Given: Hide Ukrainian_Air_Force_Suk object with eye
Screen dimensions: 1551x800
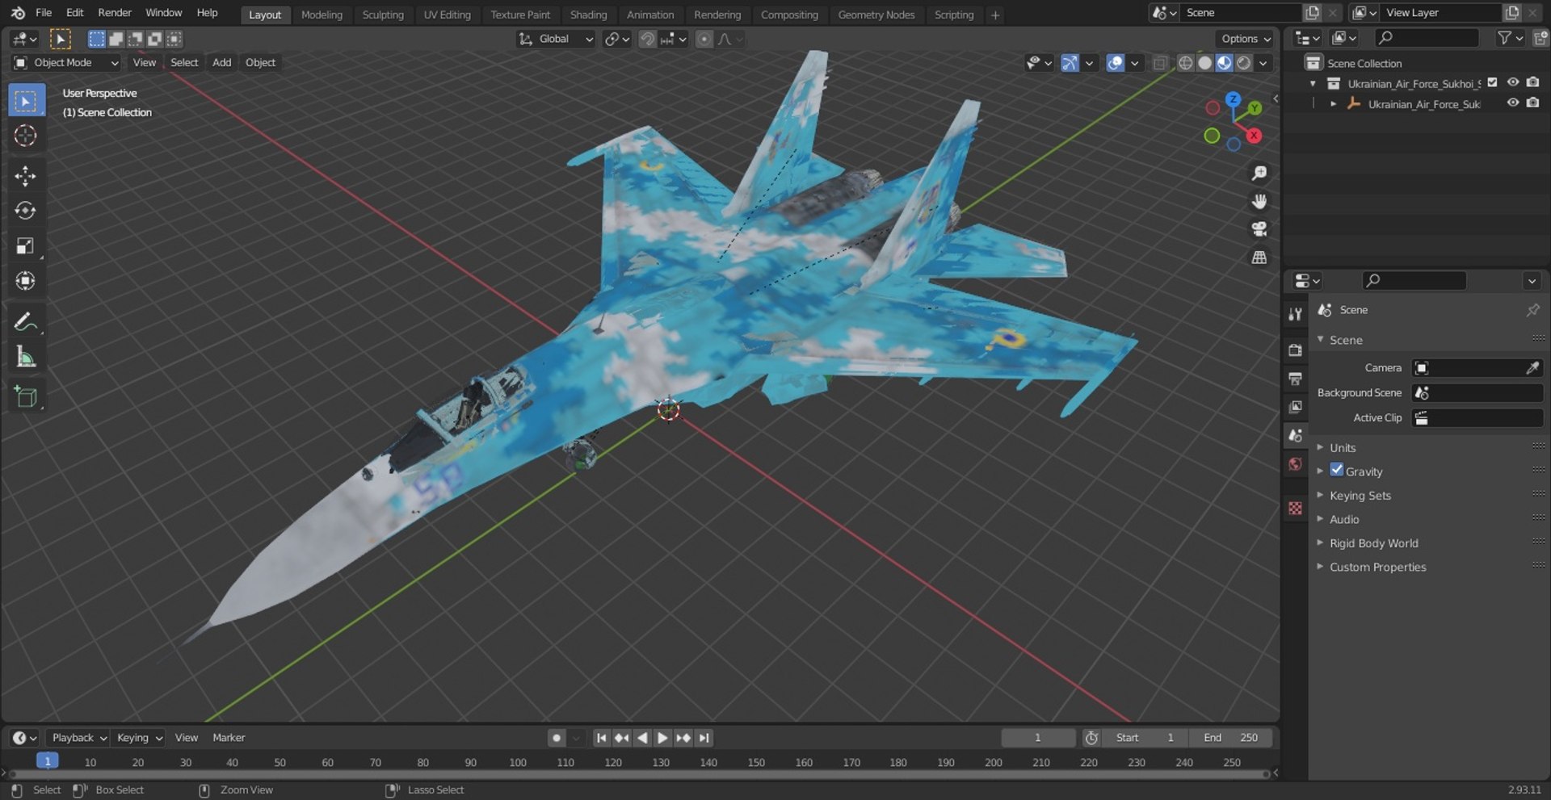Looking at the screenshot, I should (1513, 103).
